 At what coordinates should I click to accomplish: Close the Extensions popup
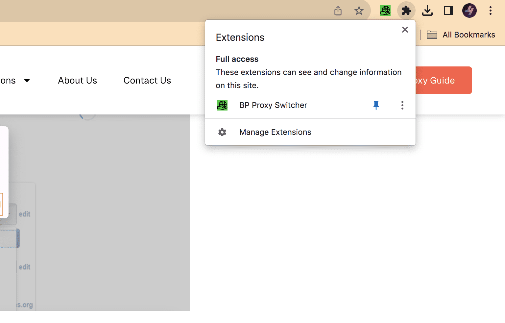pyautogui.click(x=405, y=30)
